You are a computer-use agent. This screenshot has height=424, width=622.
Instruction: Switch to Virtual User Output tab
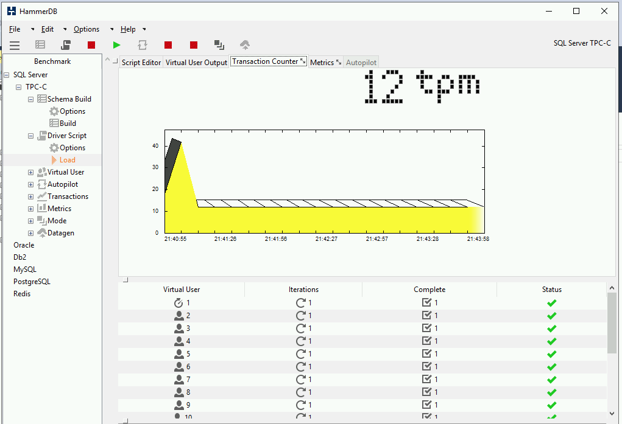(x=196, y=62)
